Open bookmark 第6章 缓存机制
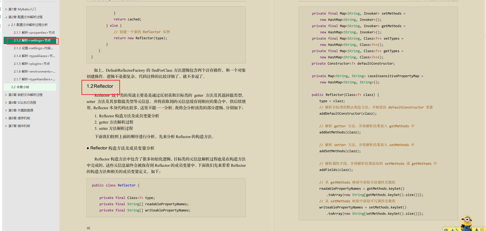 click(19, 118)
